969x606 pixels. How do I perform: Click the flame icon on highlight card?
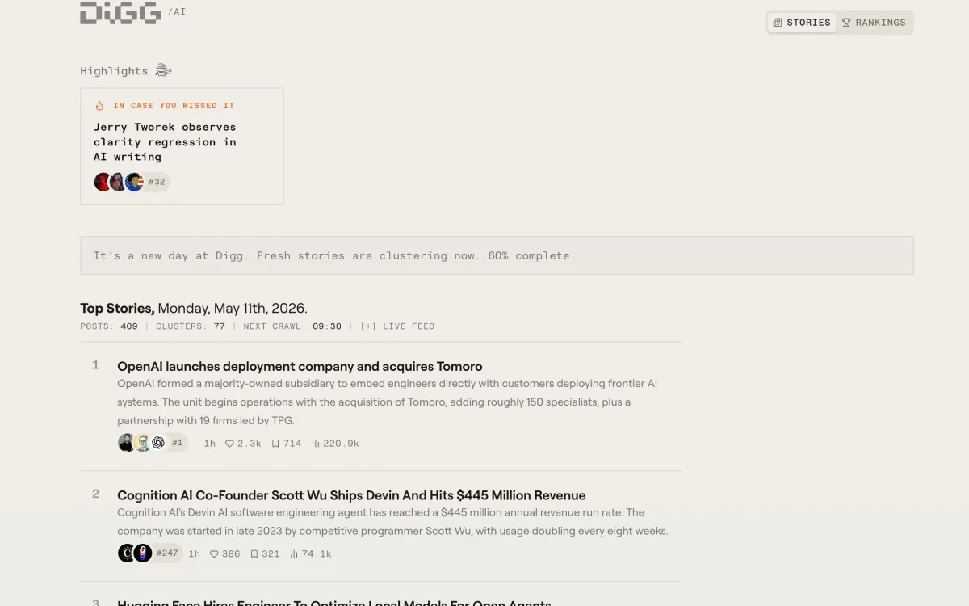pyautogui.click(x=100, y=106)
